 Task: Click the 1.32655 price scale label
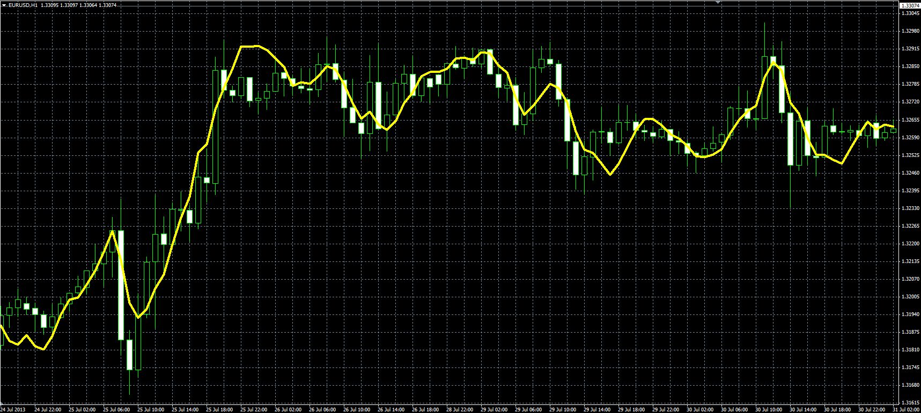coord(910,120)
